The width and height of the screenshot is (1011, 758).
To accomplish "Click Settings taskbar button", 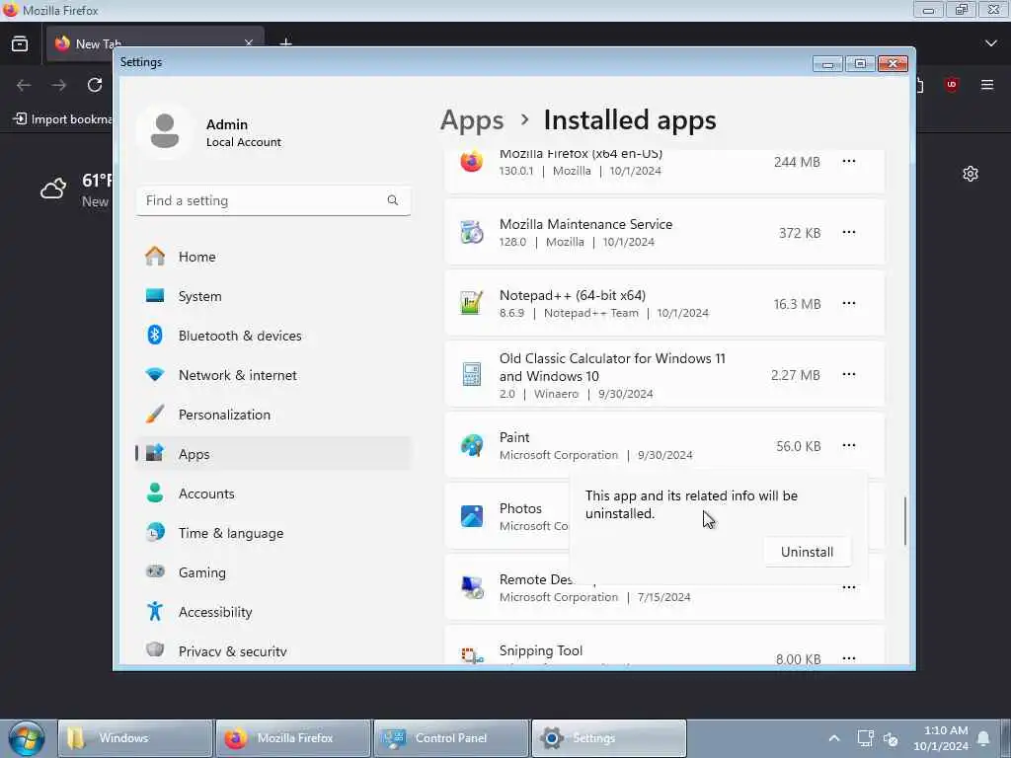I will pos(608,738).
